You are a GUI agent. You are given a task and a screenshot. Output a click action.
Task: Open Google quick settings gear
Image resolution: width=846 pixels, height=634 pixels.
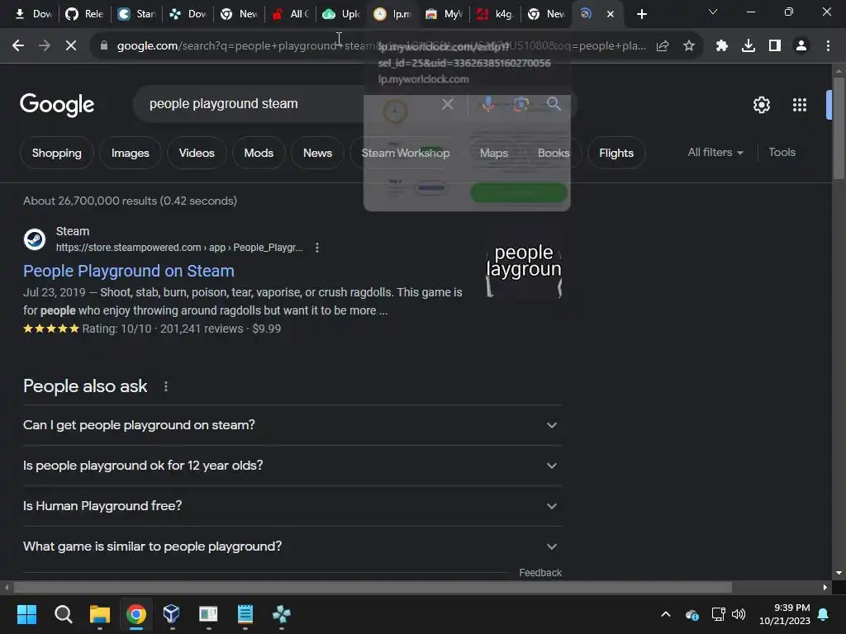761,105
